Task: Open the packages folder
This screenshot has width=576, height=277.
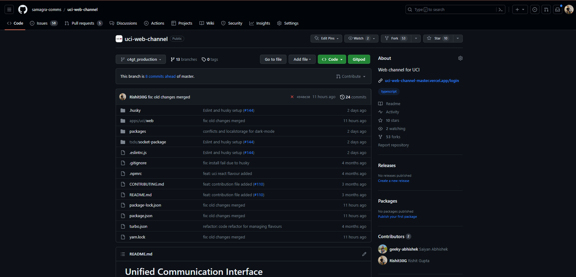Action: (x=138, y=132)
